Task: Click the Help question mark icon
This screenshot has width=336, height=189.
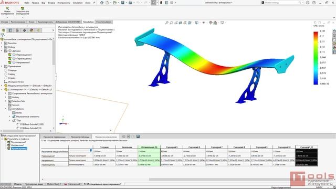Action: coord(314,3)
